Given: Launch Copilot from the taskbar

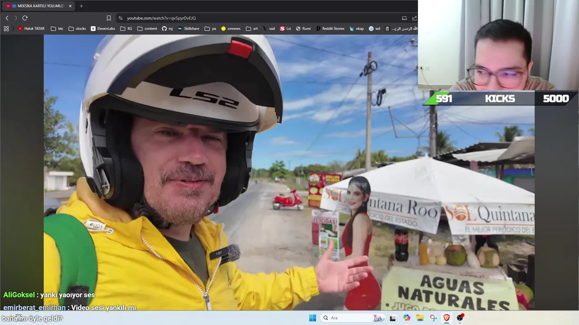Looking at the screenshot, I should point(407,318).
